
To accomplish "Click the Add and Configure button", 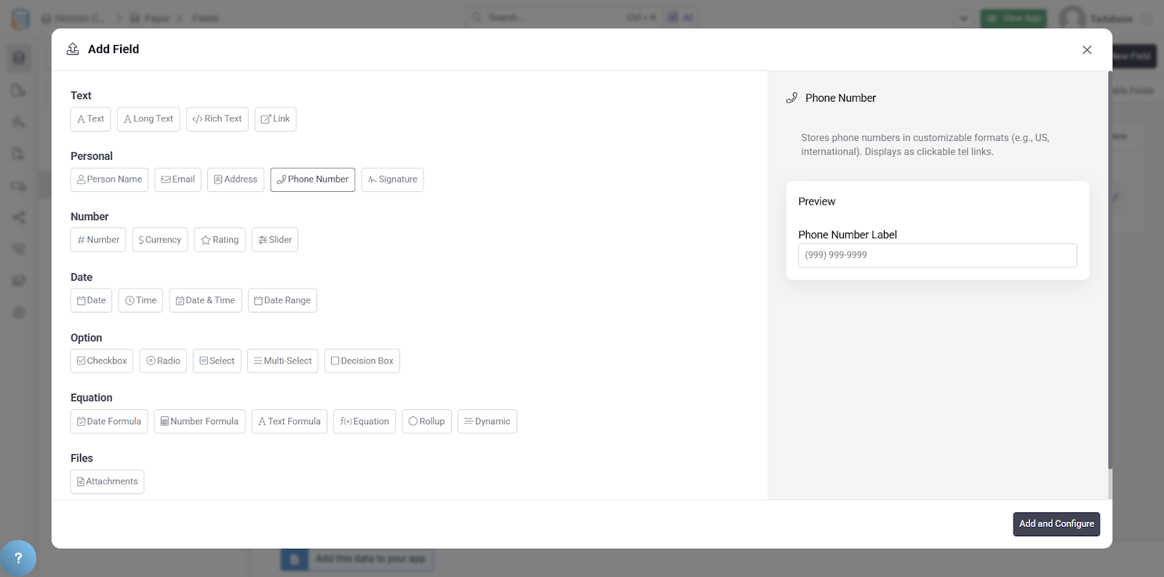I will click(1056, 524).
